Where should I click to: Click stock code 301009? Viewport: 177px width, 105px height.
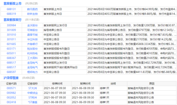11,30
